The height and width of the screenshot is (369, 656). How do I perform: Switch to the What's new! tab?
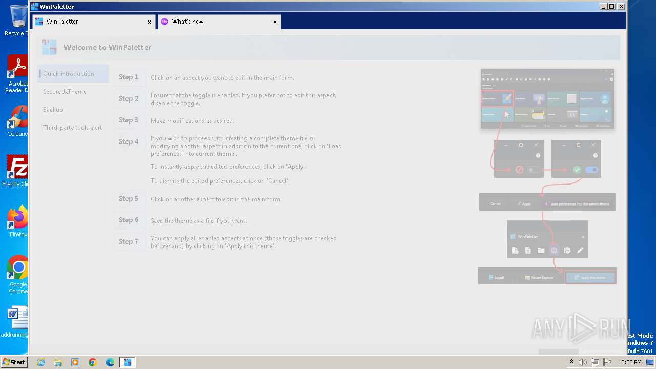click(x=219, y=22)
